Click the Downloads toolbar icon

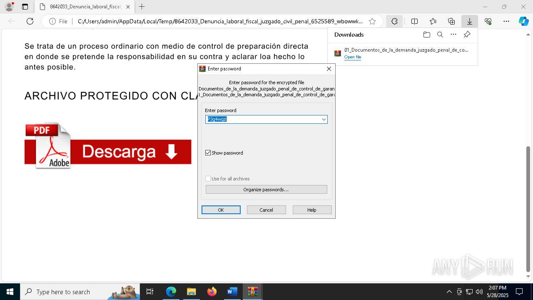[x=469, y=21]
